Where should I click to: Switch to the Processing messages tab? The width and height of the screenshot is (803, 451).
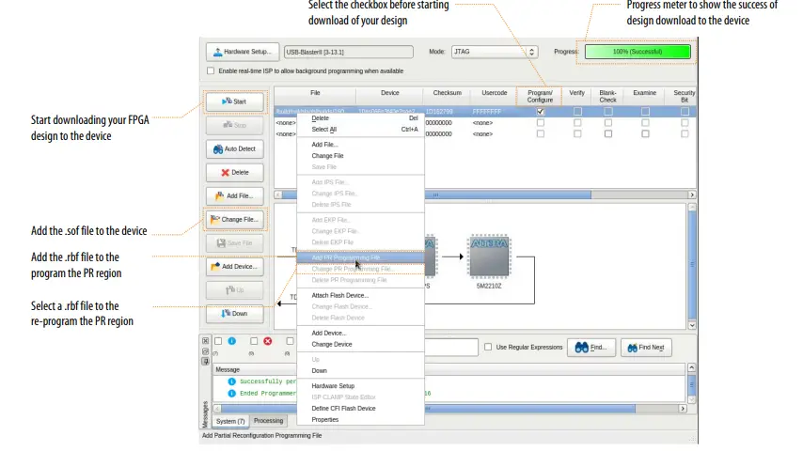pyautogui.click(x=268, y=421)
